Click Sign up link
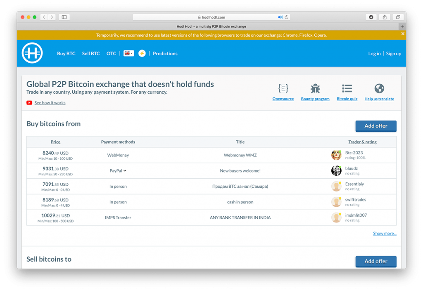The width and height of the screenshot is (423, 291). tap(394, 54)
